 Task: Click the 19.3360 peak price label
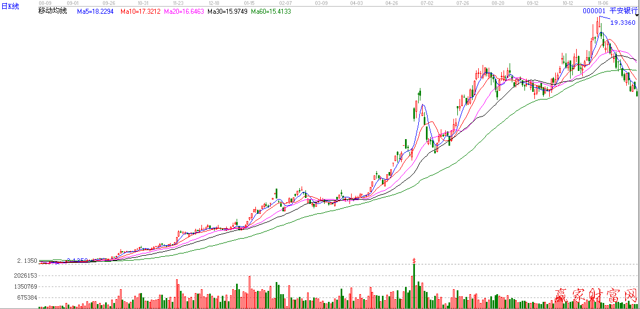pos(623,23)
